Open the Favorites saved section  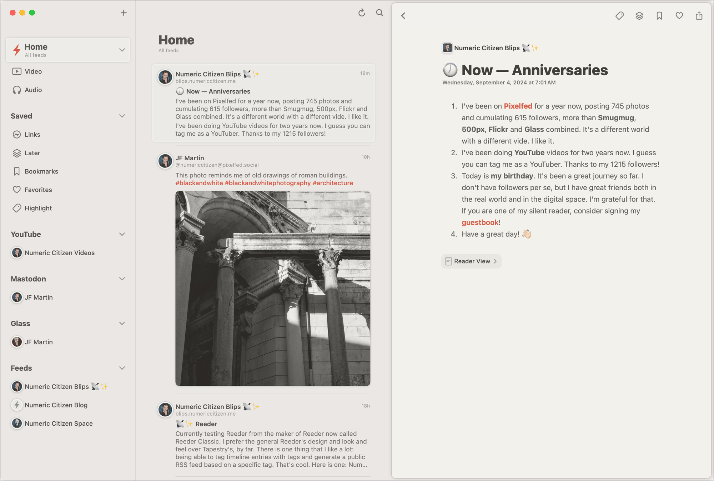click(x=38, y=190)
